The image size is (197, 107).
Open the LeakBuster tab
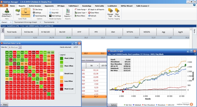[x=112, y=6]
